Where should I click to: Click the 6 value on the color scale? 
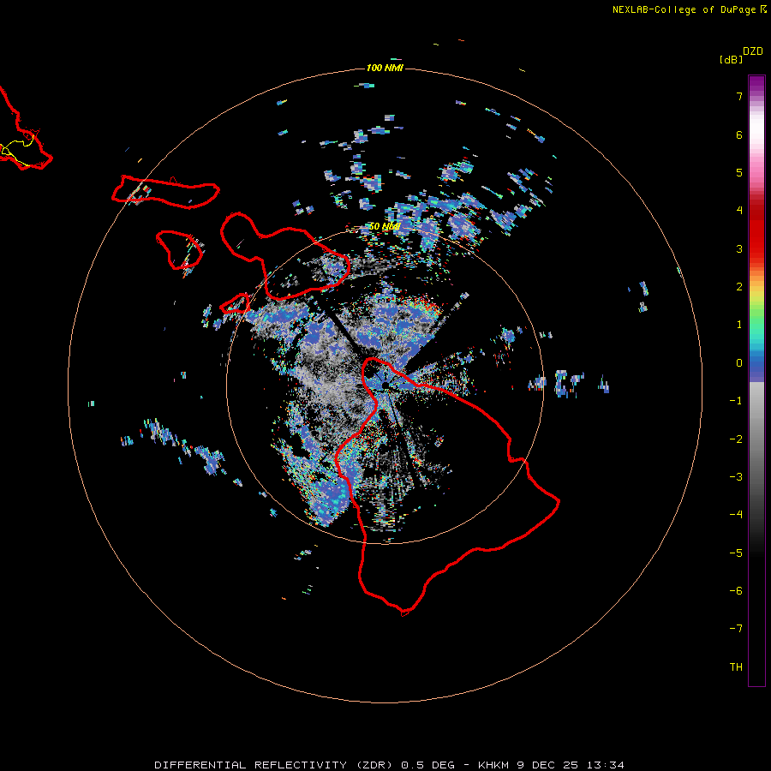point(739,134)
